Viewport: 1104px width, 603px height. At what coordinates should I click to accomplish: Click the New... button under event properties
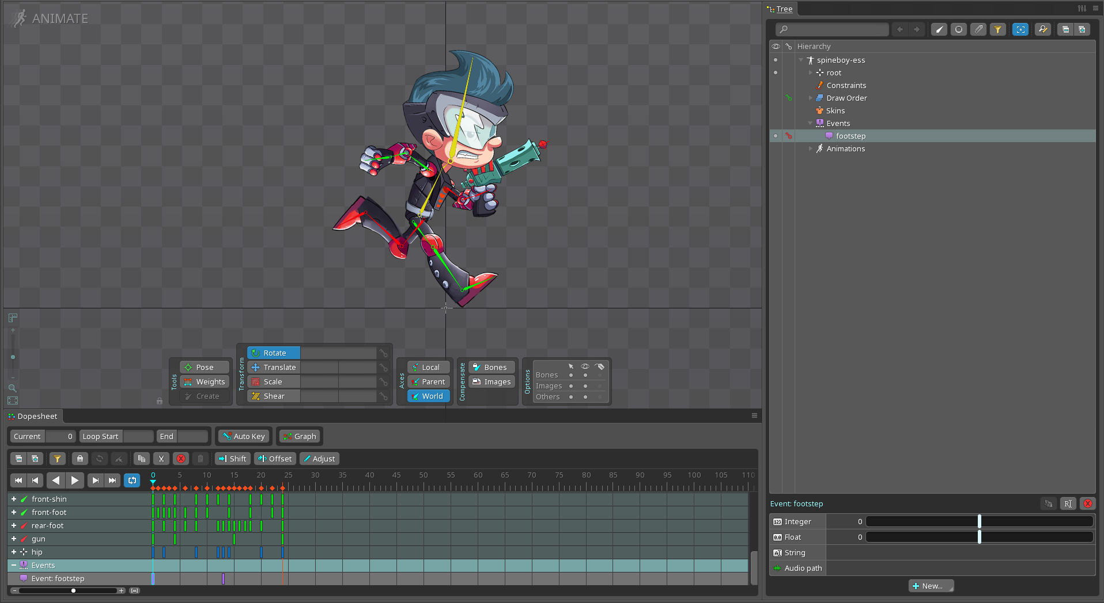(931, 586)
